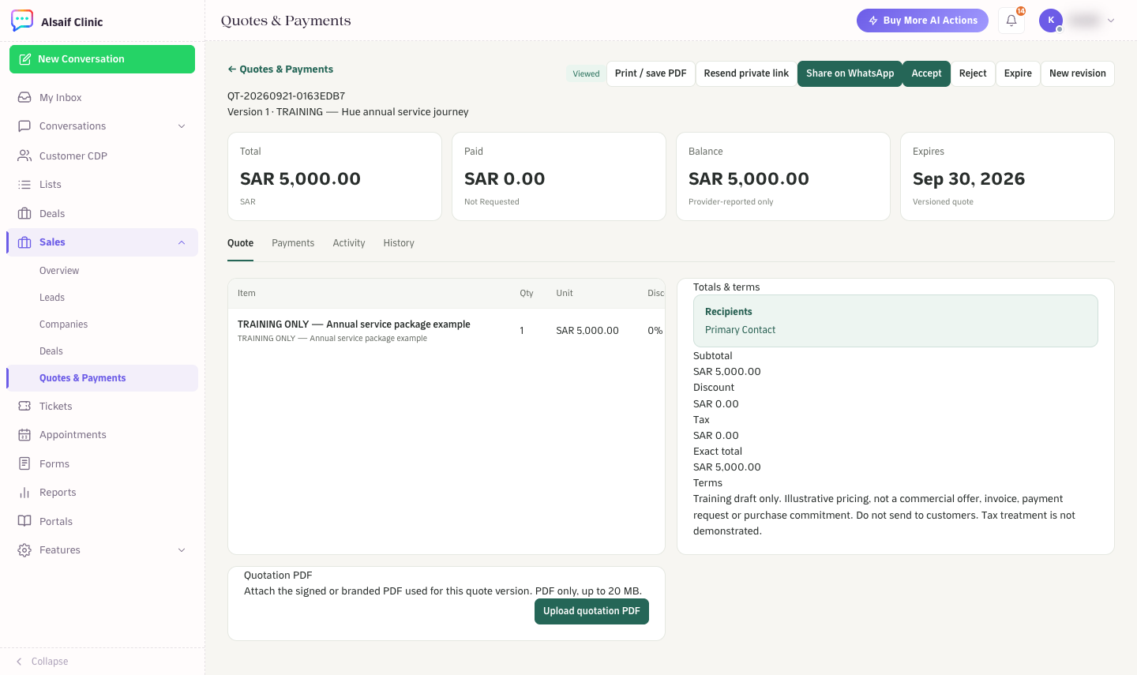
Task: Expand the Conversations menu chevron
Action: point(182,126)
